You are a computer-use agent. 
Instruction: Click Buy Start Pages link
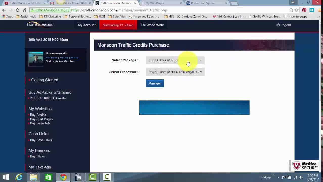(x=41, y=119)
